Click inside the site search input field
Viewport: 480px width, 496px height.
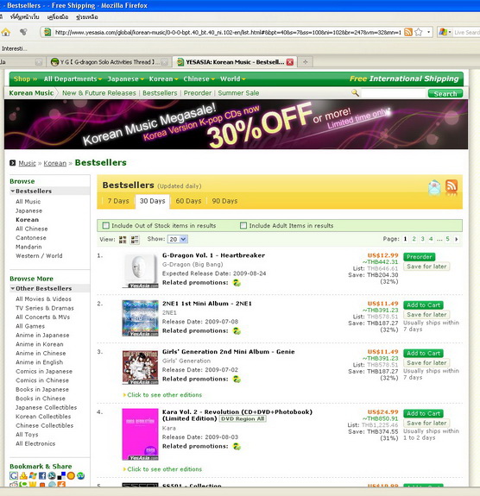pyautogui.click(x=393, y=93)
